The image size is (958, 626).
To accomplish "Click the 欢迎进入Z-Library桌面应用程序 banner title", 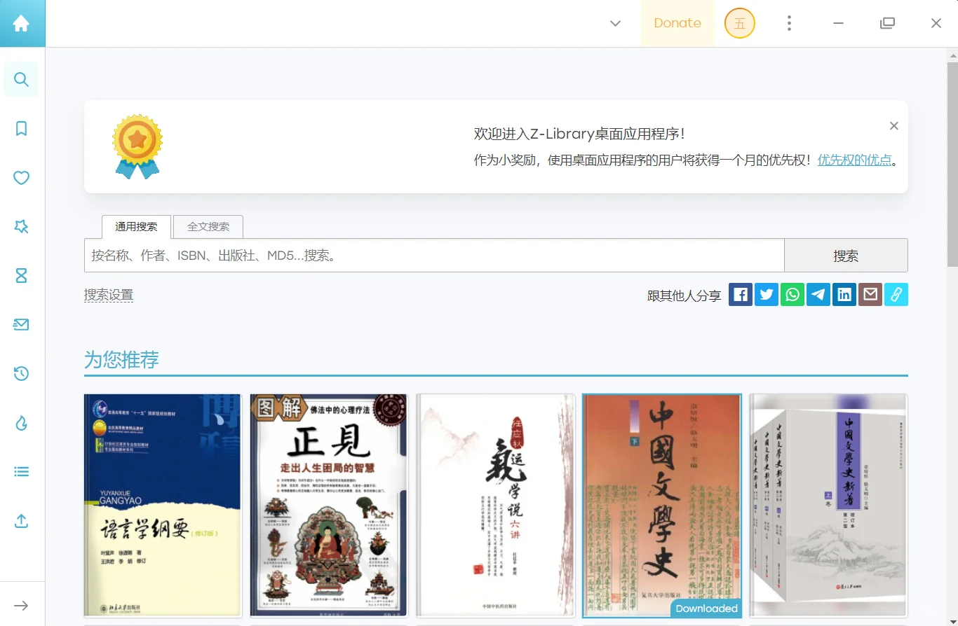I will [x=579, y=134].
